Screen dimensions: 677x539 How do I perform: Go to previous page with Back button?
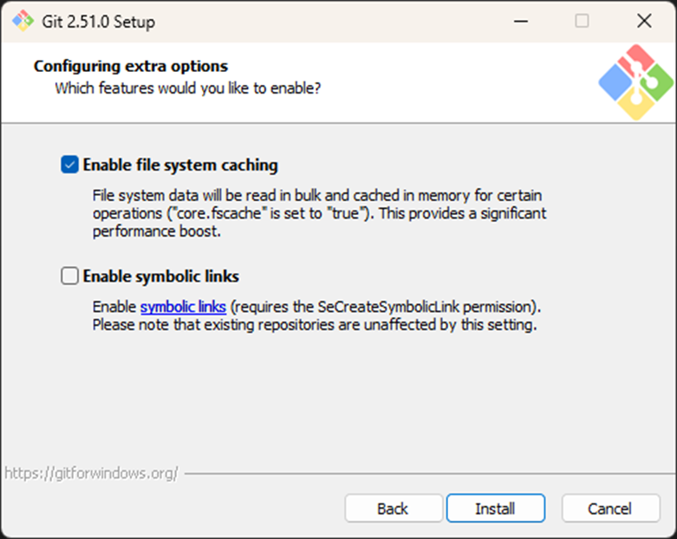pyautogui.click(x=393, y=509)
